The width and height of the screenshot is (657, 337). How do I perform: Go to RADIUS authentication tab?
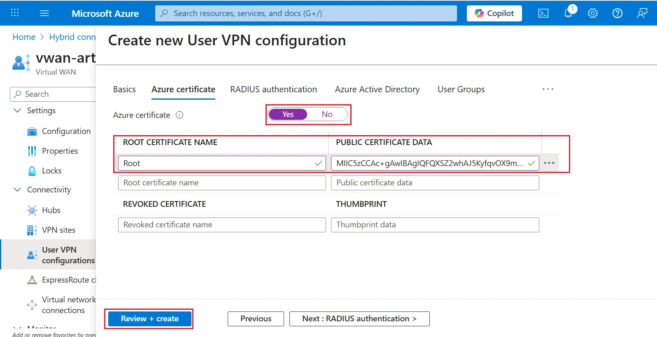pyautogui.click(x=274, y=89)
